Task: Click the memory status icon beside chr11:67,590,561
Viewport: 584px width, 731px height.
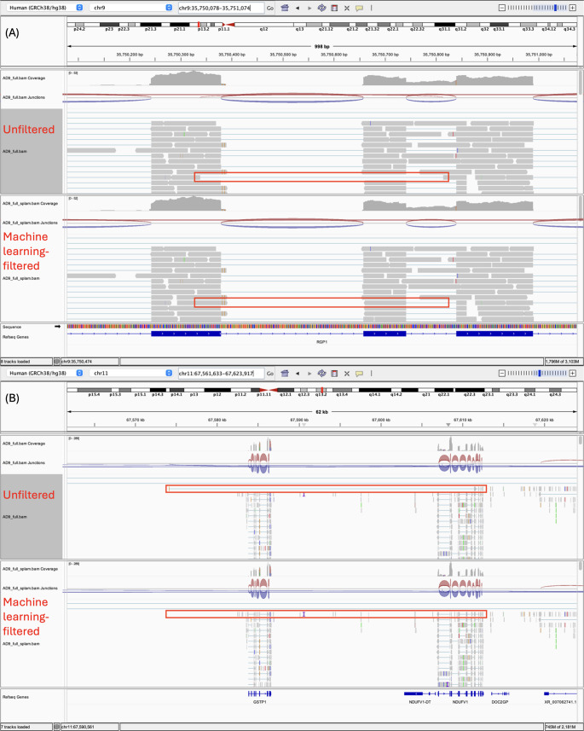Action: click(x=57, y=727)
